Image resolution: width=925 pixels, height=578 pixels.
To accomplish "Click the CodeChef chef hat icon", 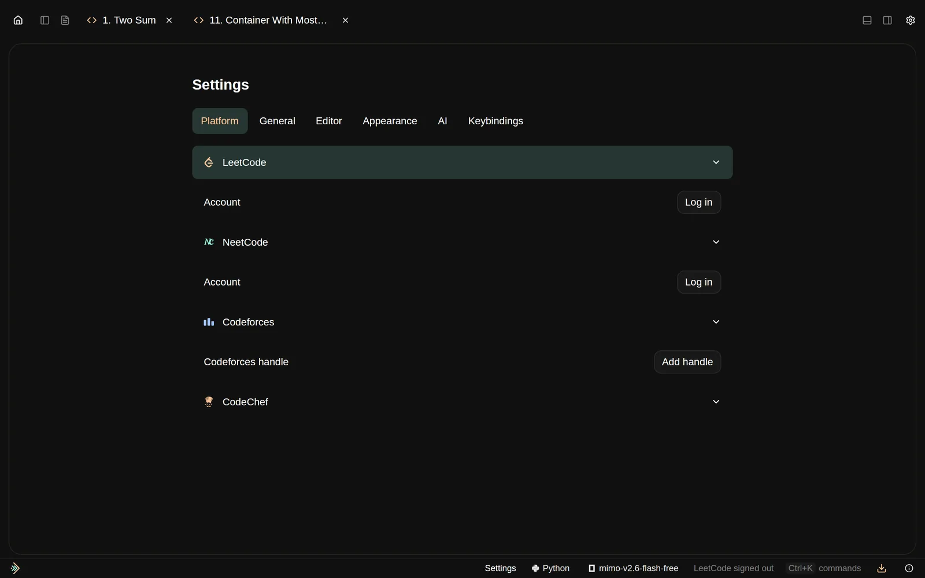I will (209, 402).
